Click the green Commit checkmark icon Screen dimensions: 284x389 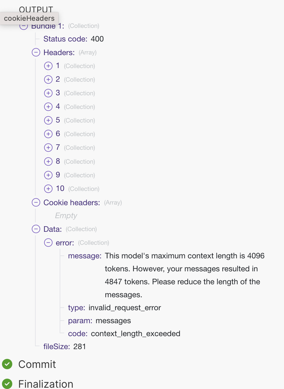point(7,364)
